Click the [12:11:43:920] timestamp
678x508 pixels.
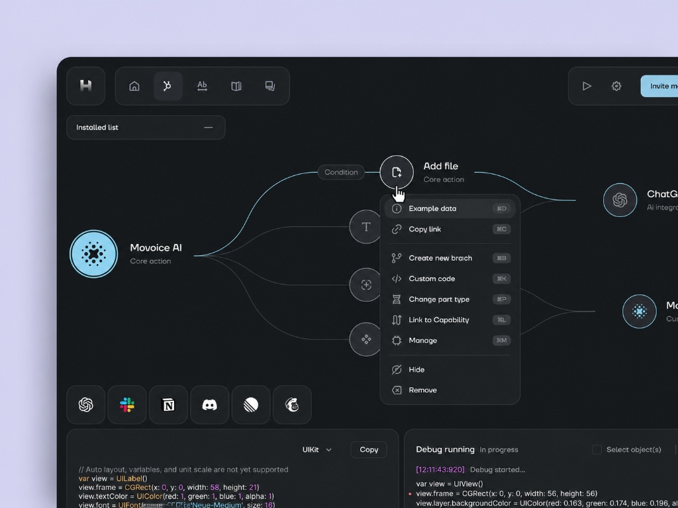click(x=440, y=470)
